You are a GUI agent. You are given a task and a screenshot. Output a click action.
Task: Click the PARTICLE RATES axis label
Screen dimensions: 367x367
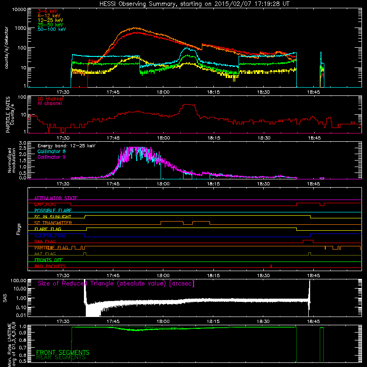tap(8, 115)
